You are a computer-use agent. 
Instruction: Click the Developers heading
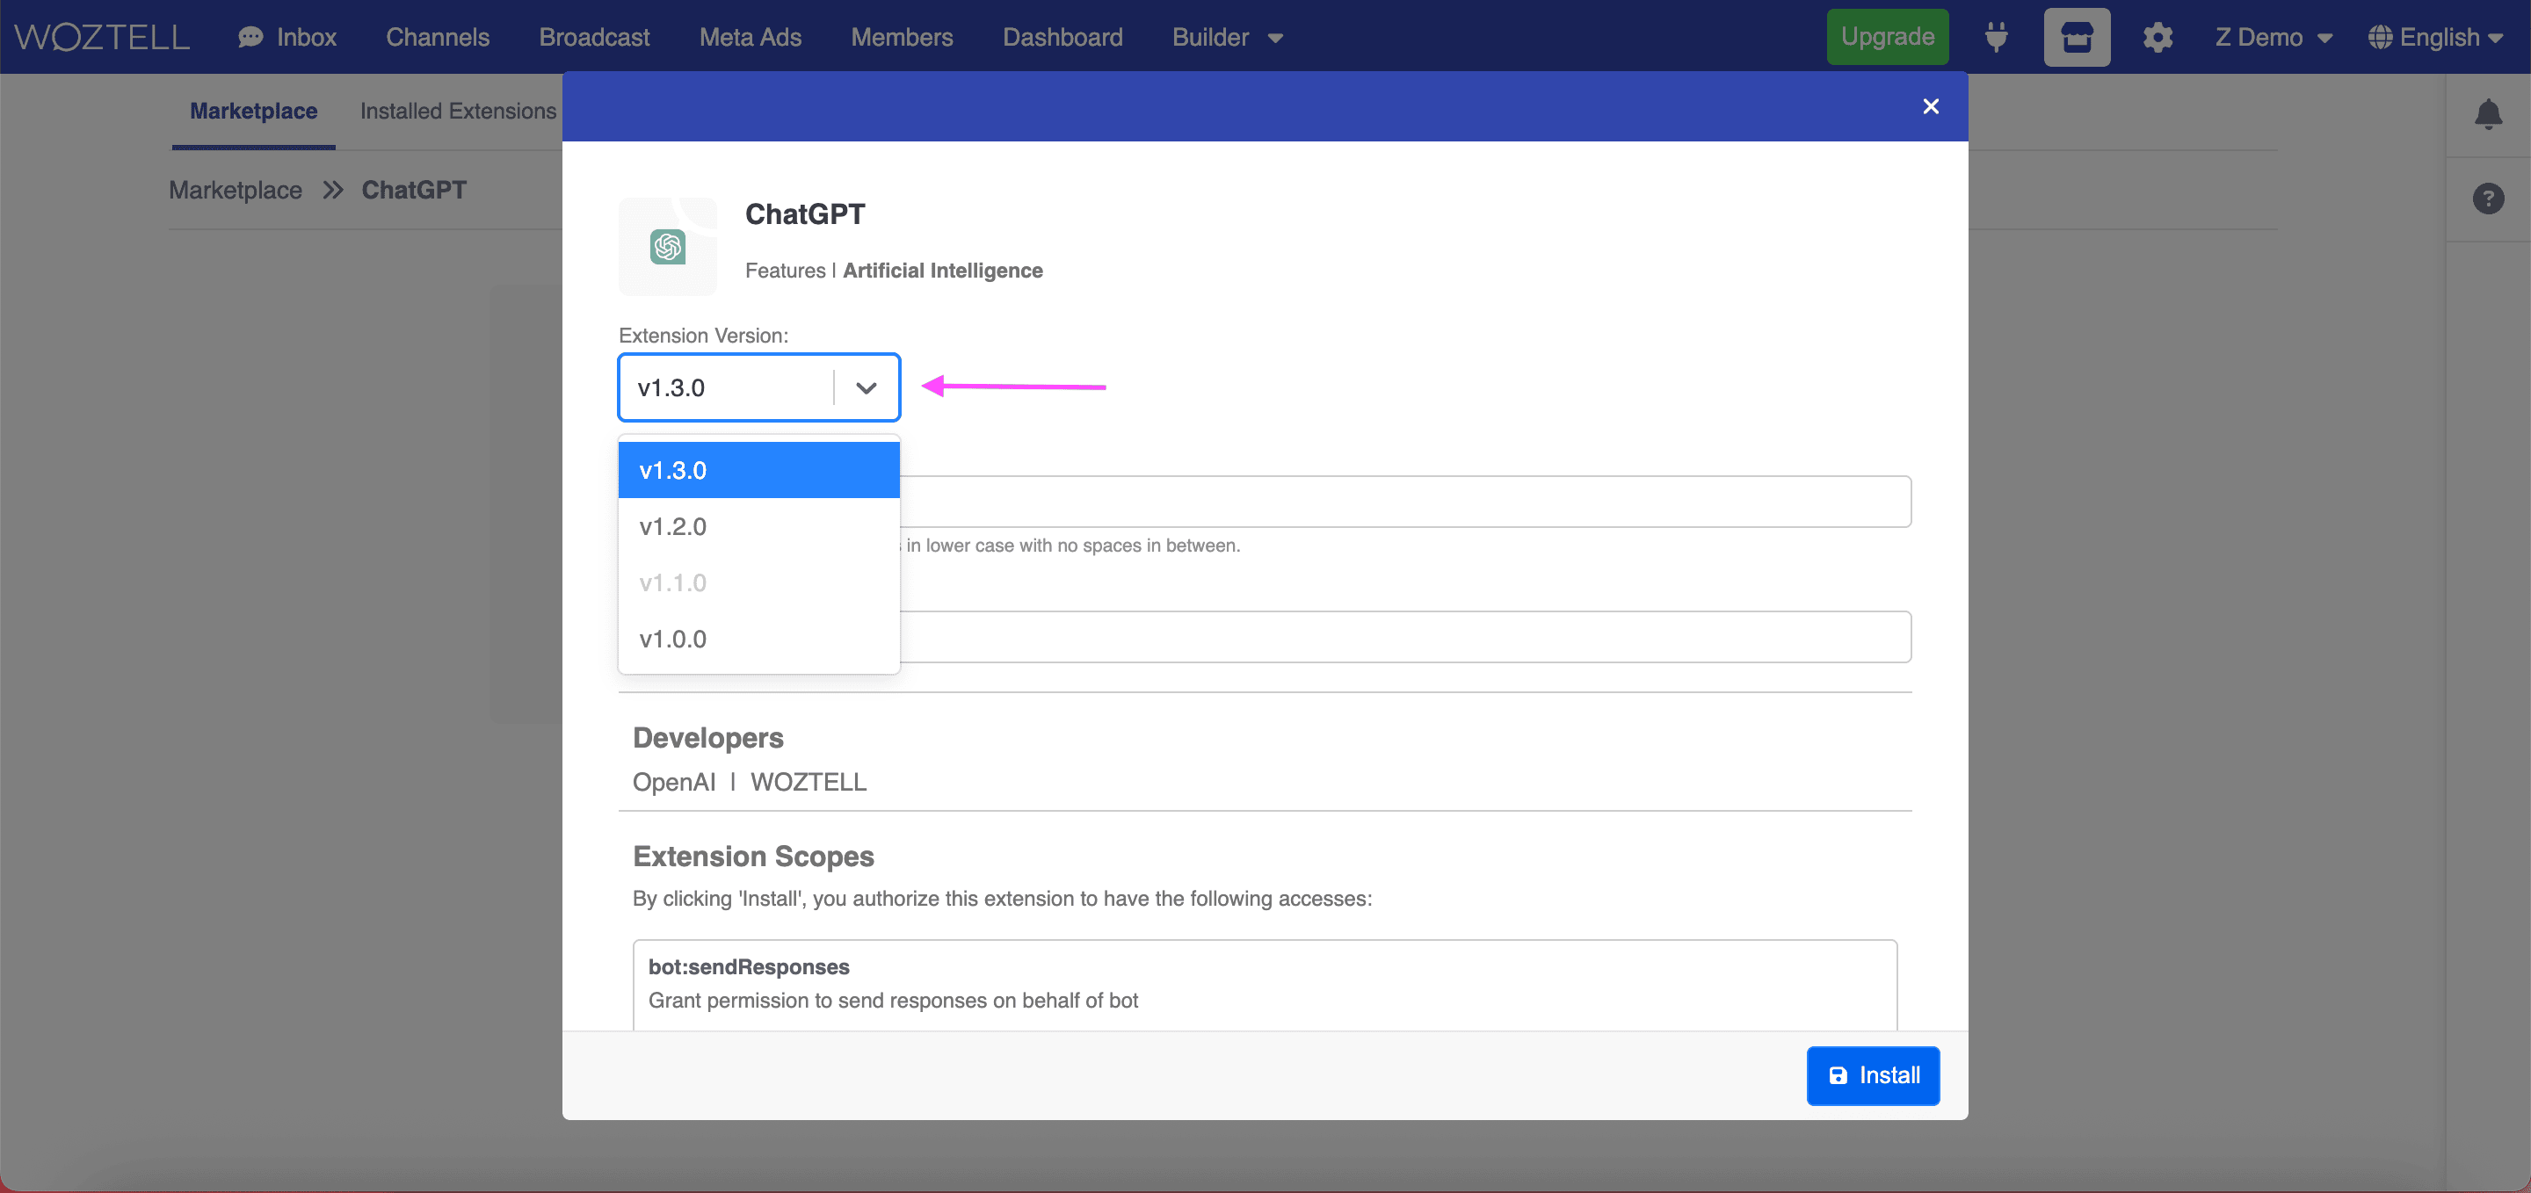pos(707,737)
